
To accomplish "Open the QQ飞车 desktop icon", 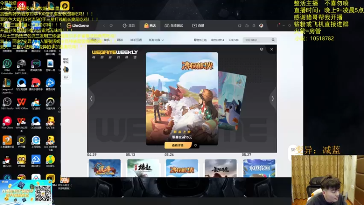I will click(50, 123).
